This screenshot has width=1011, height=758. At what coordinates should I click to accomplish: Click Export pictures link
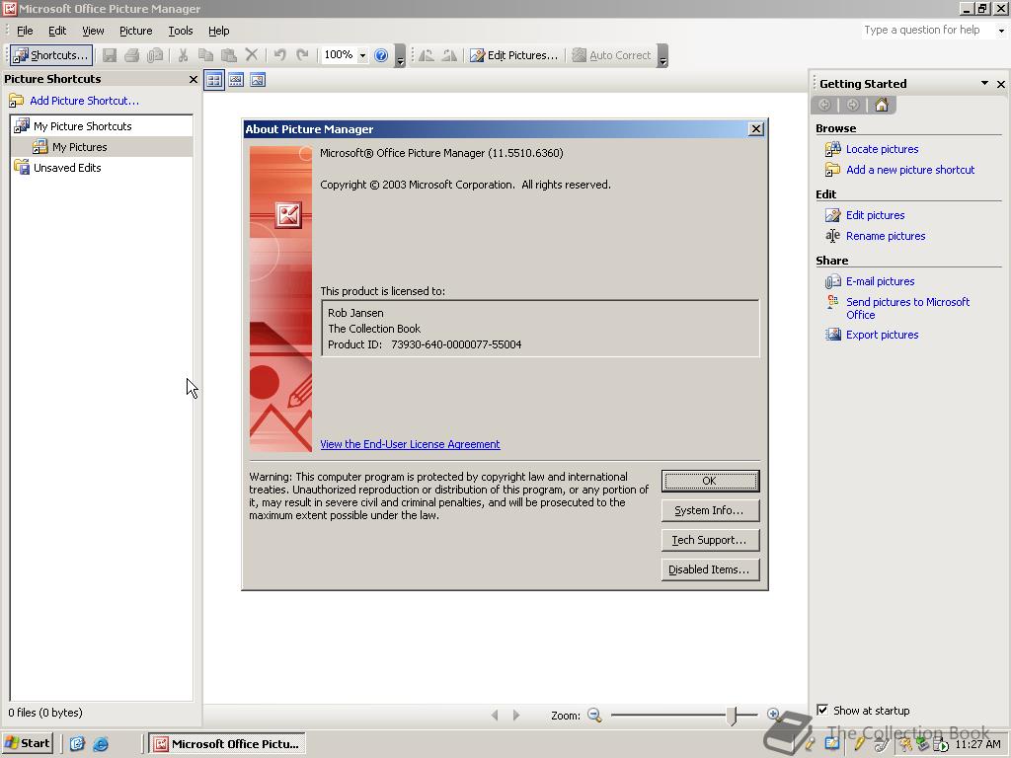(882, 335)
